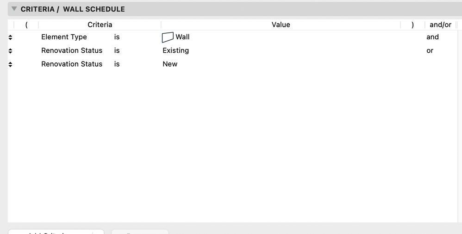Click the Wall element type icon

point(168,37)
